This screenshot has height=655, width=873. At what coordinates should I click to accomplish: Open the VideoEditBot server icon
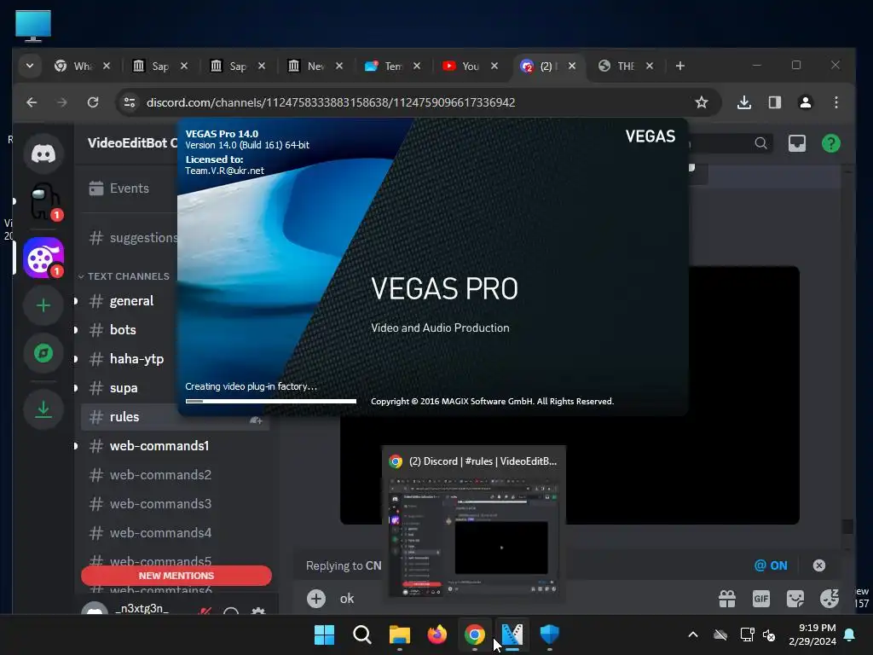[43, 258]
